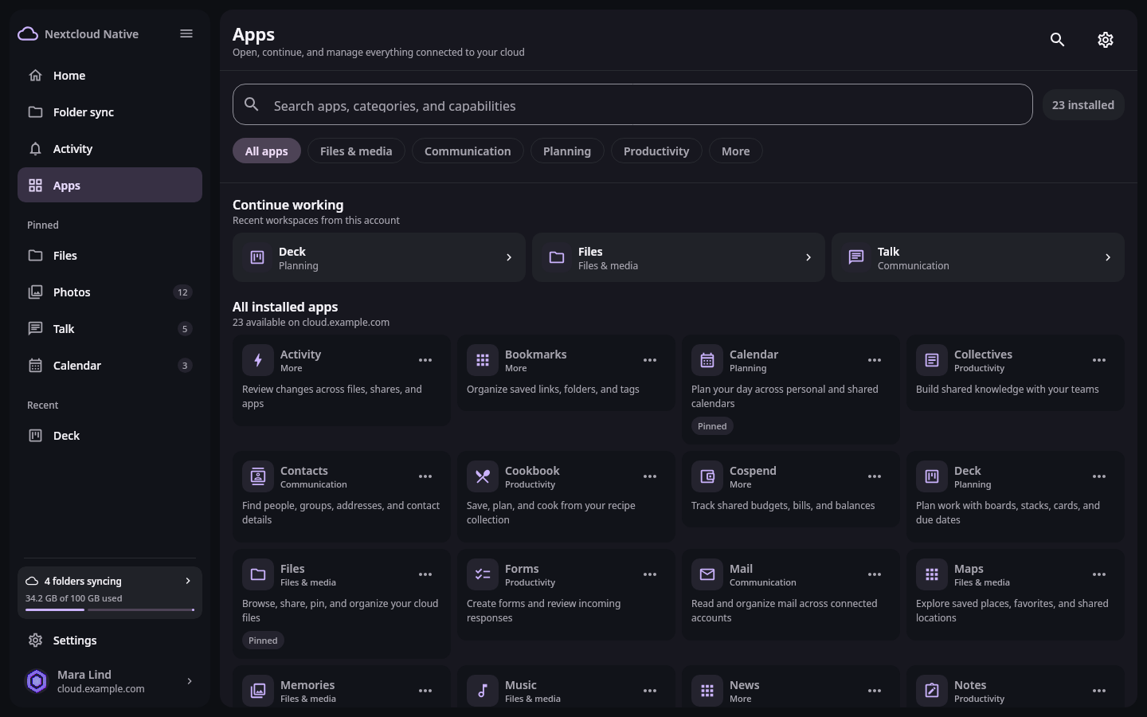Open Folder sync in sidebar
This screenshot has height=717, width=1147.
point(110,112)
